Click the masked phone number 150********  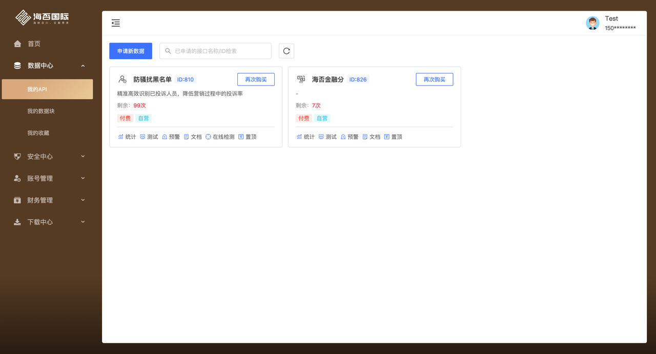620,28
